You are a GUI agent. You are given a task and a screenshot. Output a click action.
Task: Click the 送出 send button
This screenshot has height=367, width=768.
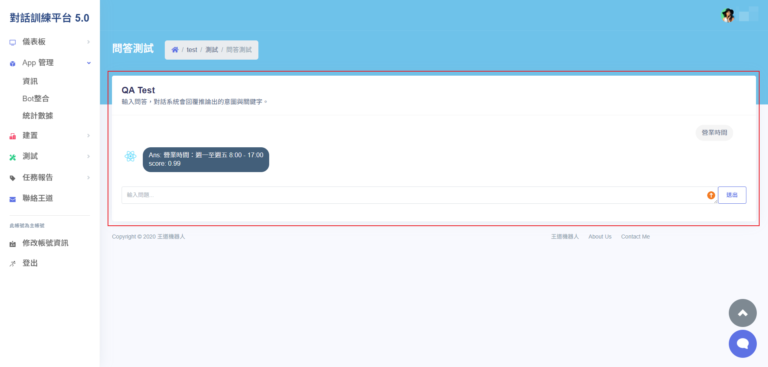point(732,195)
